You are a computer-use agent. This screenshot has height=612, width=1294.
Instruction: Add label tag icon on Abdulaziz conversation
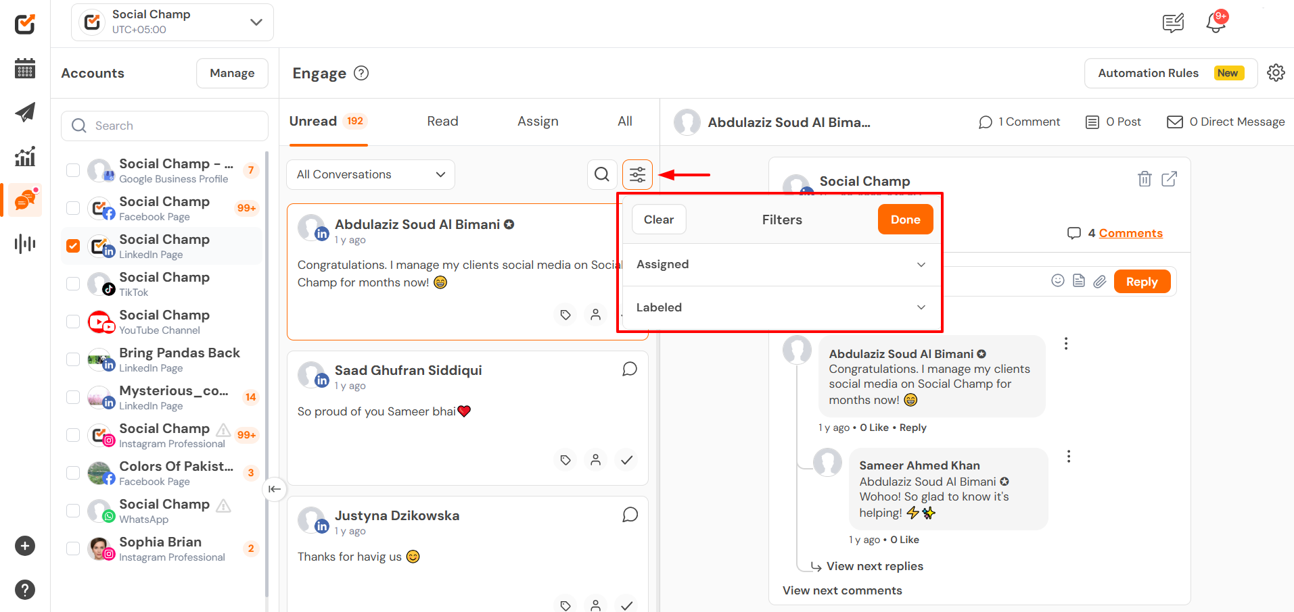coord(565,314)
